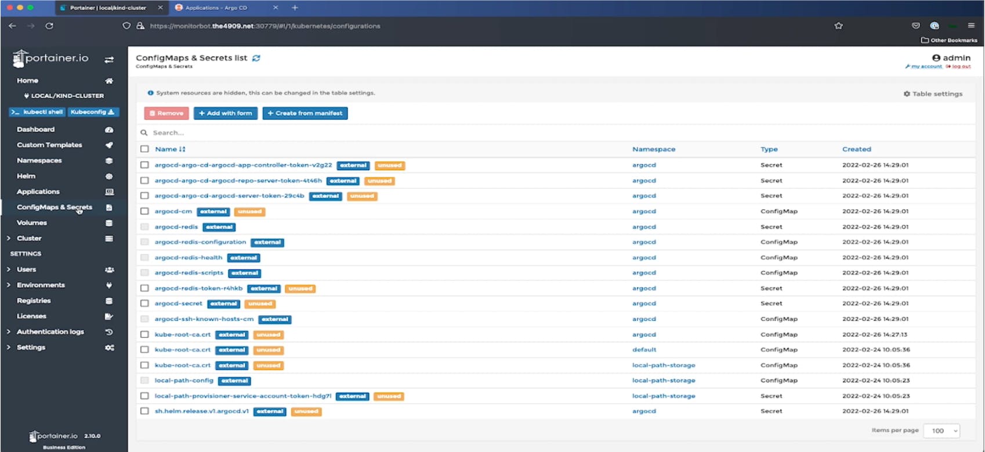
Task: Toggle the sidebar collapse arrows icon
Action: click(109, 60)
